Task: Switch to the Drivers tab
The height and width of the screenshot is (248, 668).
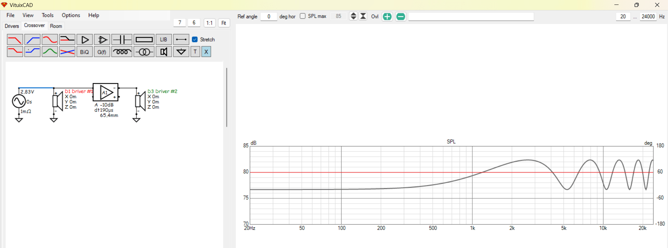Action: tap(12, 26)
